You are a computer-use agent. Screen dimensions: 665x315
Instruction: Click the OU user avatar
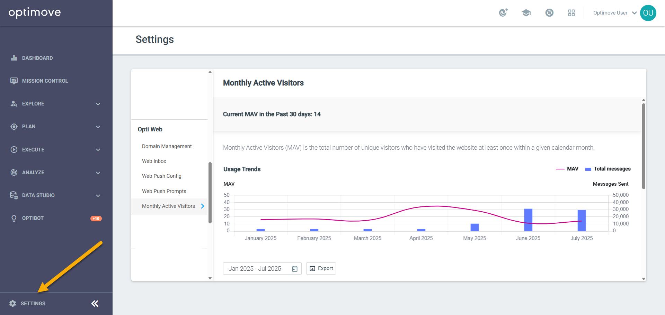[648, 13]
